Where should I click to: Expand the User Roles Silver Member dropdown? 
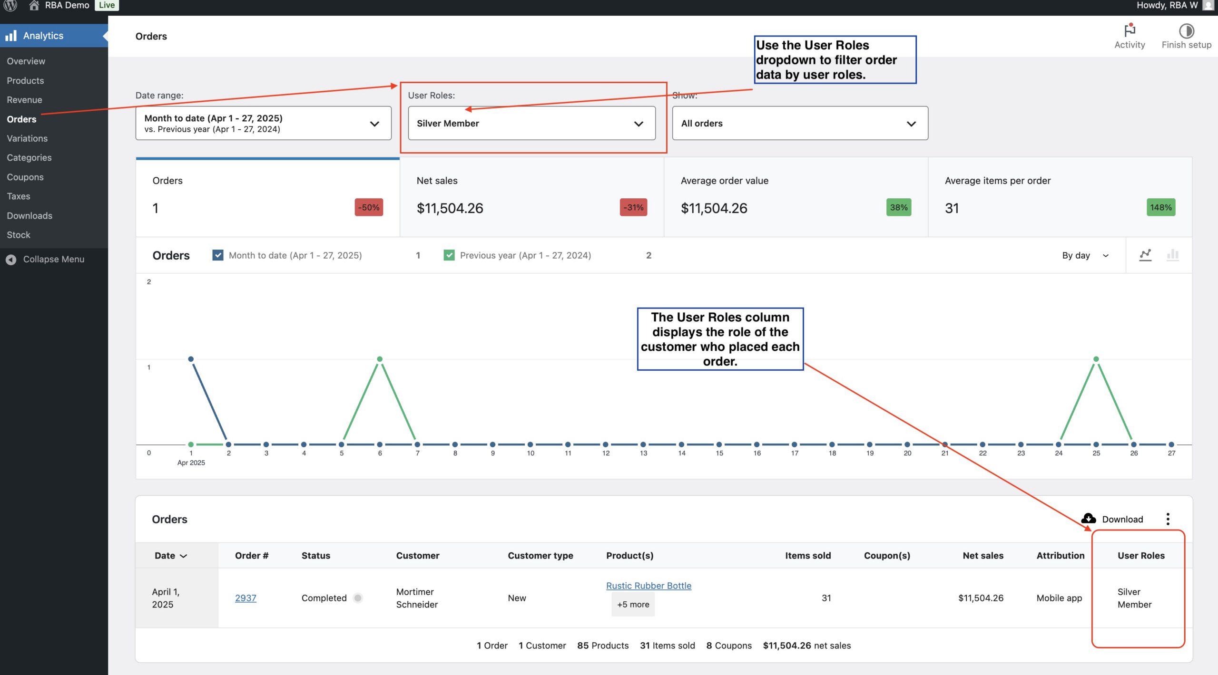tap(531, 123)
